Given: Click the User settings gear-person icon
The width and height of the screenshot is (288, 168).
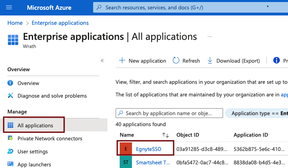Looking at the screenshot, I should pyautogui.click(x=11, y=151).
